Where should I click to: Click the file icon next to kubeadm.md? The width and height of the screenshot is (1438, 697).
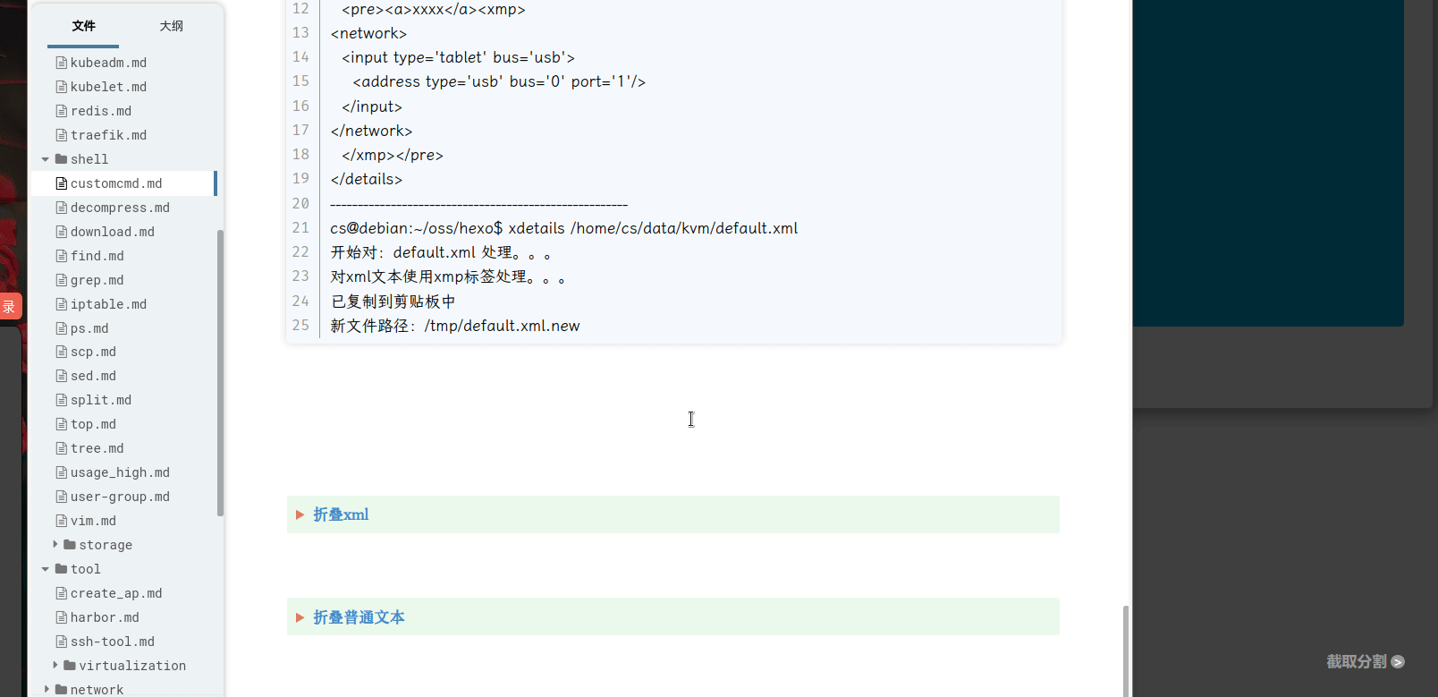62,63
